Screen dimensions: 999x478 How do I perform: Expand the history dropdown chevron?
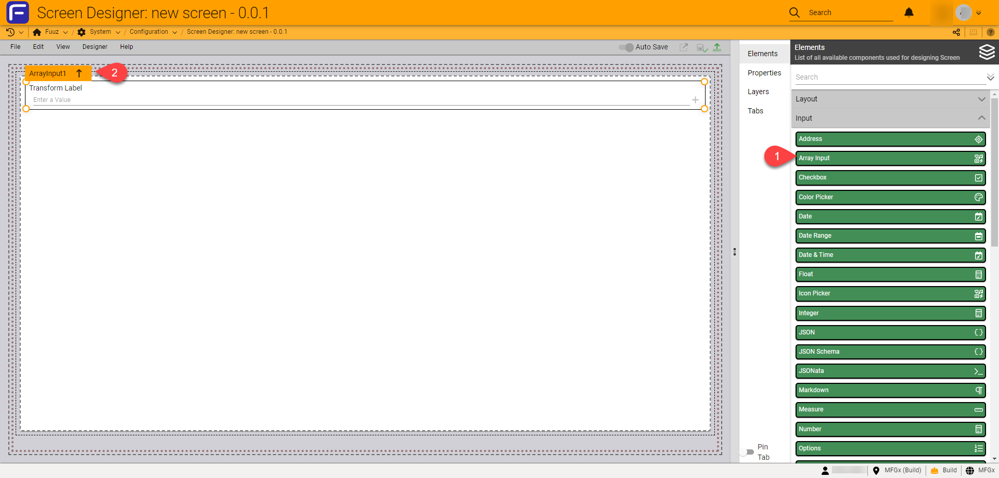(21, 32)
